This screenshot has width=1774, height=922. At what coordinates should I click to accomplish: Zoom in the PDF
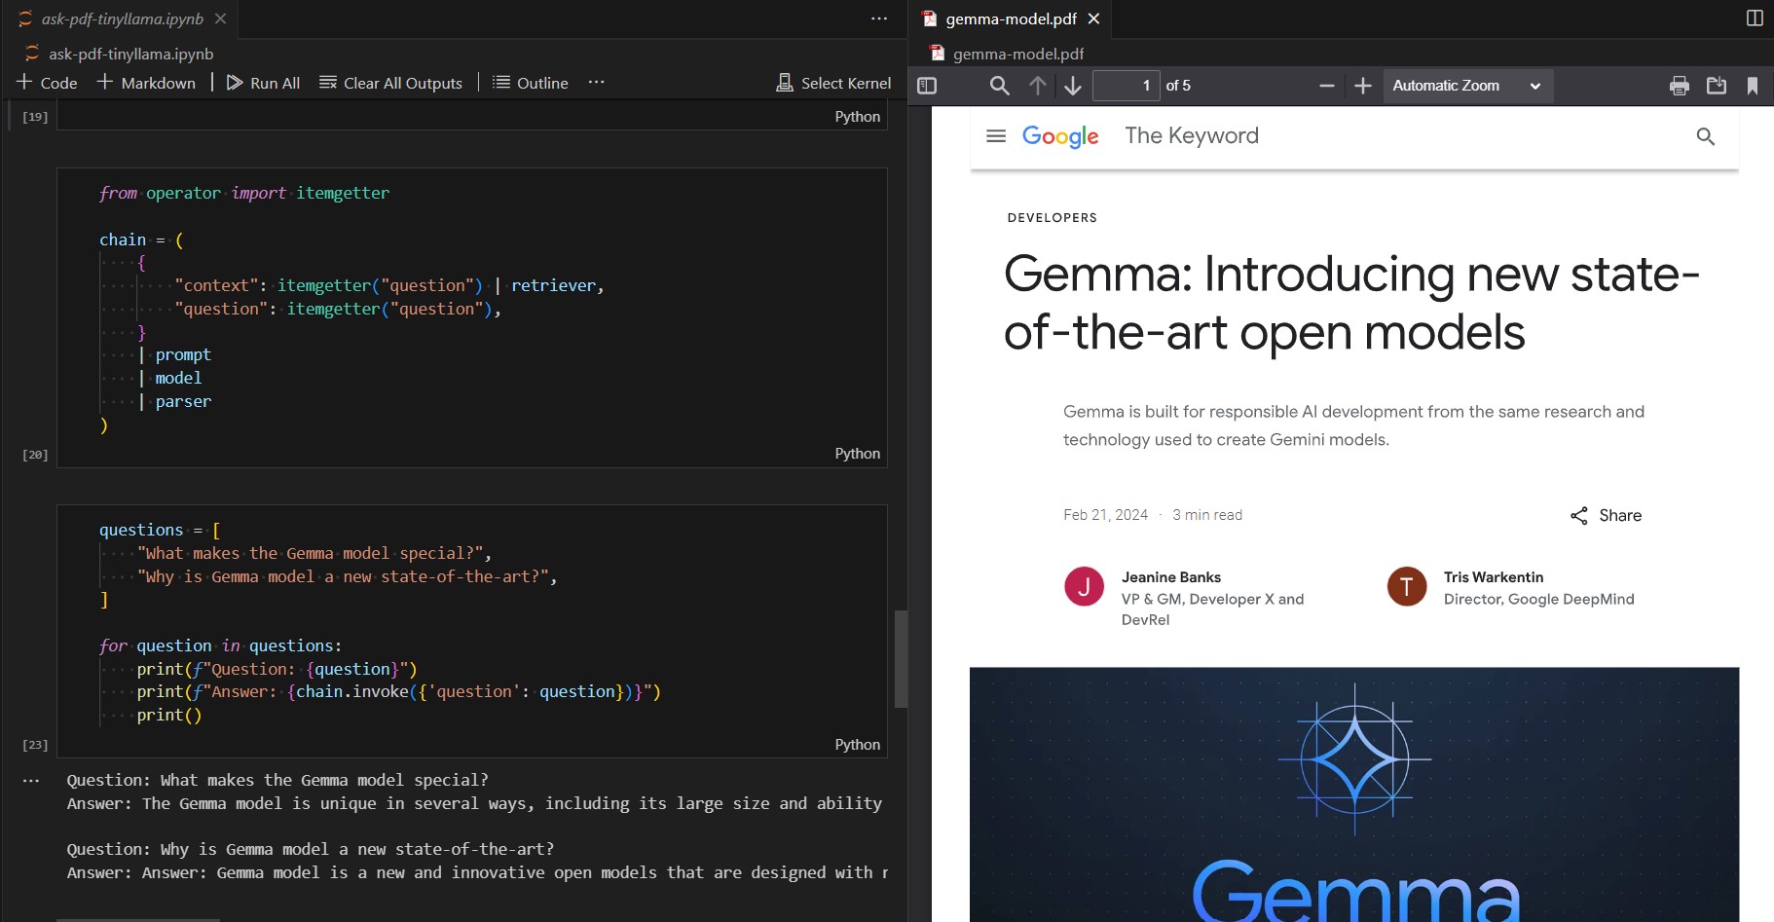[1363, 86]
